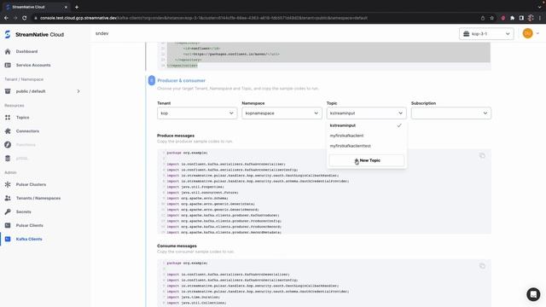Click the database icon below Functions
Screen dimensions: 546x307
tap(8, 159)
